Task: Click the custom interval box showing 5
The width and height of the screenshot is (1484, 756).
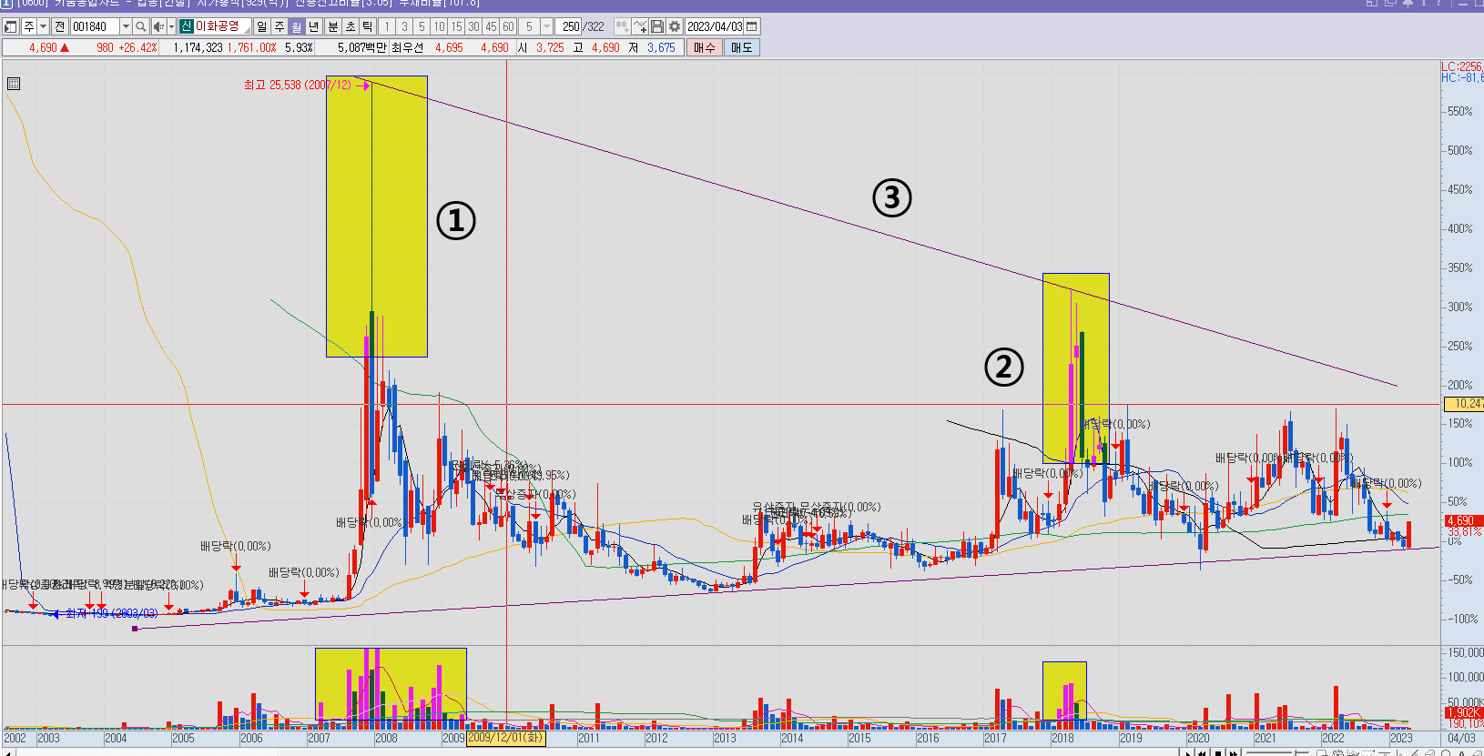Action: (x=530, y=26)
